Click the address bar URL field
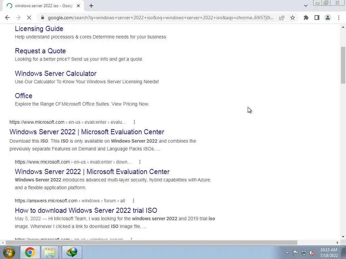The height and width of the screenshot is (259, 346). 160,18
